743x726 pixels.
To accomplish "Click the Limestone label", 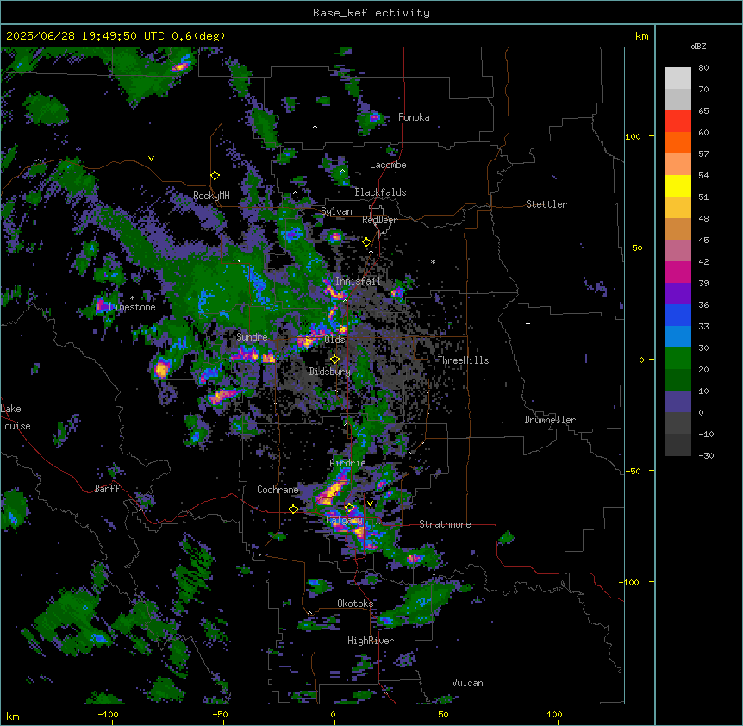I will (132, 307).
